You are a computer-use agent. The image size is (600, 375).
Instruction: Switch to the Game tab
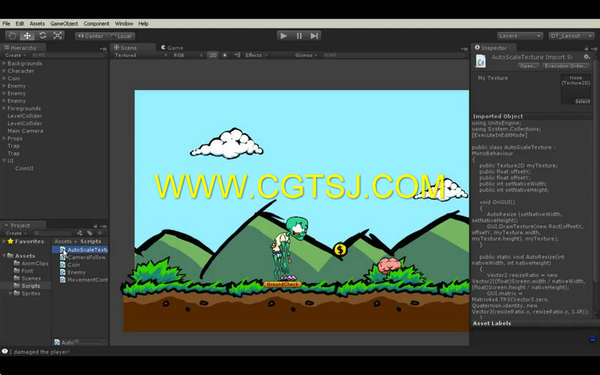172,48
